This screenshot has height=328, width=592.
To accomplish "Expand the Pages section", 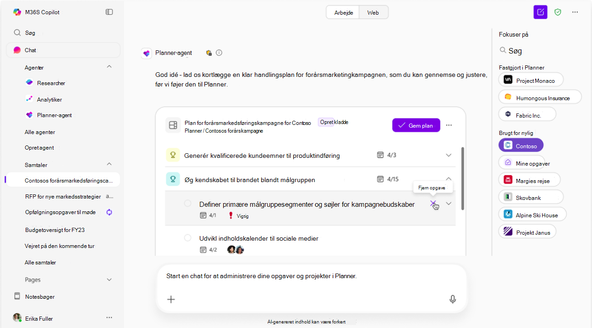I will pyautogui.click(x=109, y=280).
